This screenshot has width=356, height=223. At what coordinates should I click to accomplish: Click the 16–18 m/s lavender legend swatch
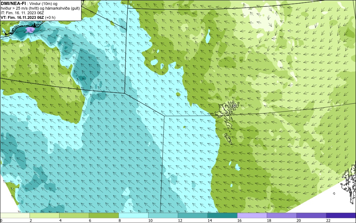pos(252,216)
